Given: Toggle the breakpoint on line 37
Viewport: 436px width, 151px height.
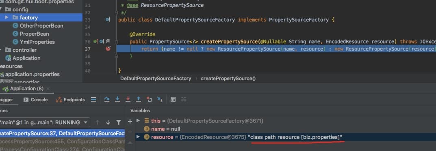Looking at the screenshot, I should click(108, 49).
